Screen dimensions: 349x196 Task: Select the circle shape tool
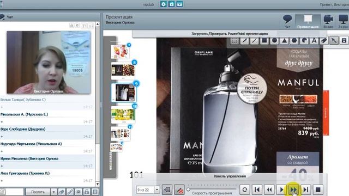[x=274, y=41]
